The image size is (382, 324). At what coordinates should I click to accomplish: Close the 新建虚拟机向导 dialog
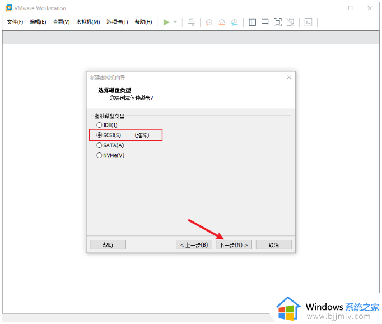click(x=289, y=77)
